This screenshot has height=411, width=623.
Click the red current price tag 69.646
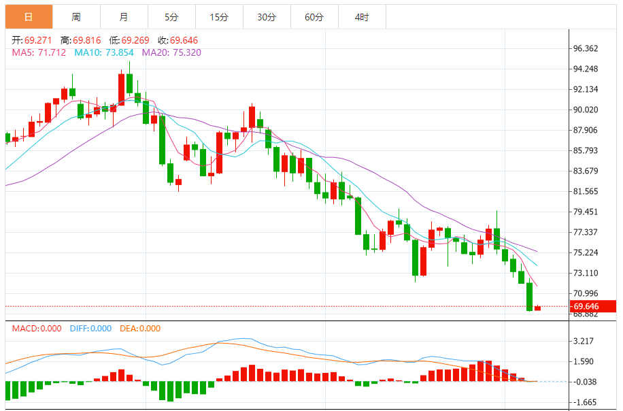pyautogui.click(x=593, y=306)
